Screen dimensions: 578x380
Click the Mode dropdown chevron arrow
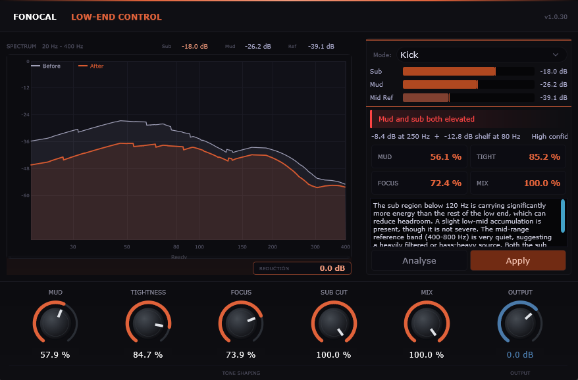[x=555, y=55]
